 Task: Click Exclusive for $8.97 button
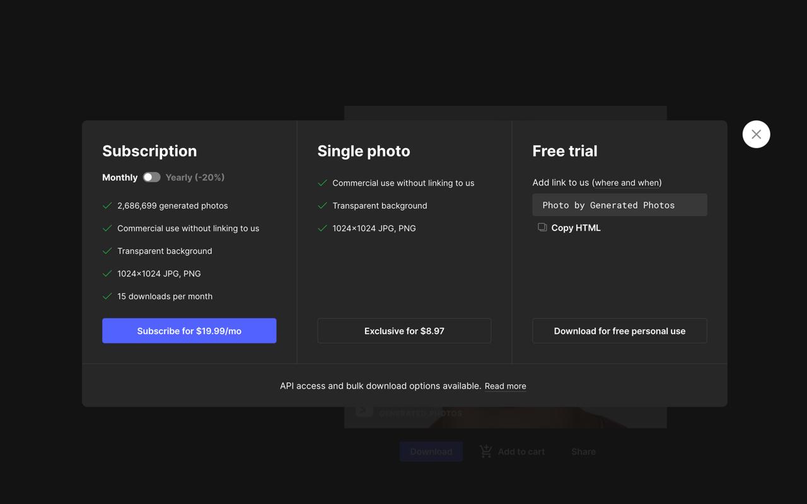[404, 331]
